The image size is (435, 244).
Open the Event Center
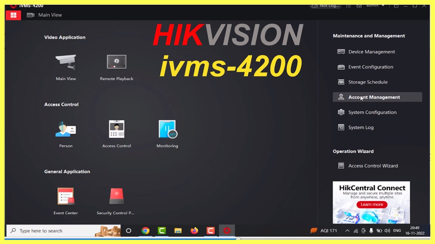pos(66,196)
